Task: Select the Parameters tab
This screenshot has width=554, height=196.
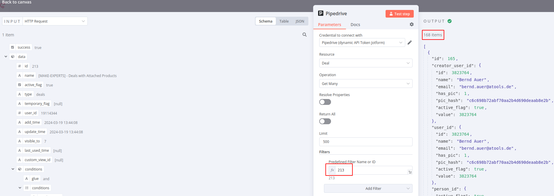Action: [330, 25]
